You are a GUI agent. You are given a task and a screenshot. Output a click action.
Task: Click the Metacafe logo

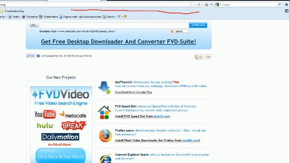point(72,115)
